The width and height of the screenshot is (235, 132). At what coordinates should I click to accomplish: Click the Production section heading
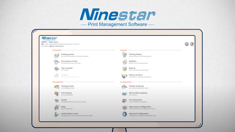click(x=57, y=50)
